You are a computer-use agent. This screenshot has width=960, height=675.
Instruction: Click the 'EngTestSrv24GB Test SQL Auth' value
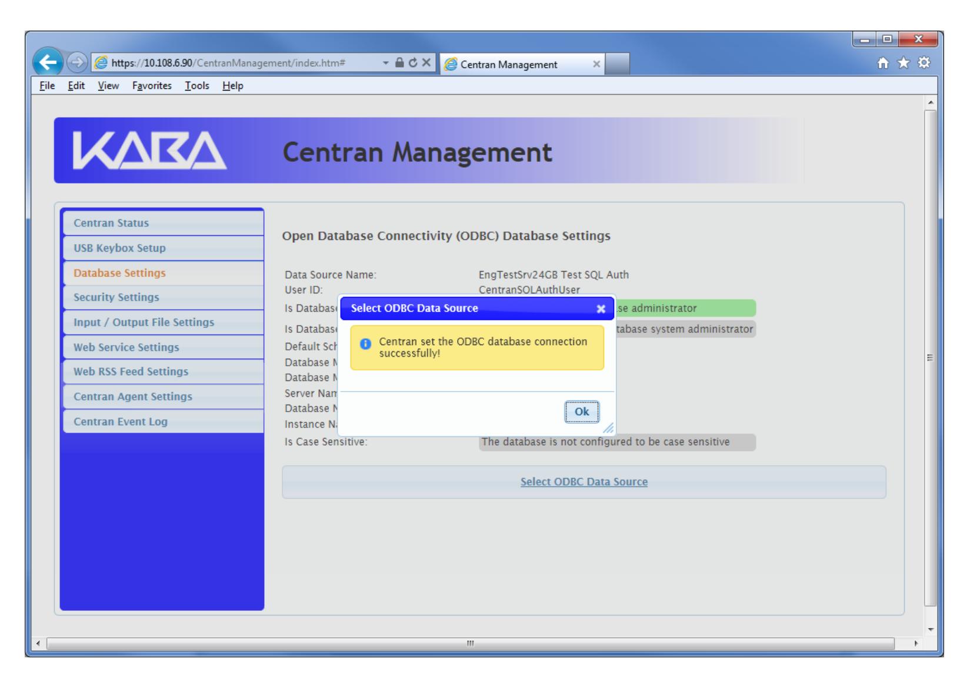(554, 275)
